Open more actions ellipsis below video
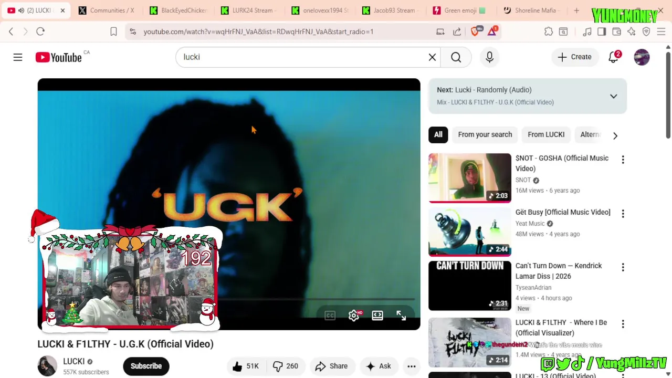Screen dimensions: 672x378 tap(412, 366)
